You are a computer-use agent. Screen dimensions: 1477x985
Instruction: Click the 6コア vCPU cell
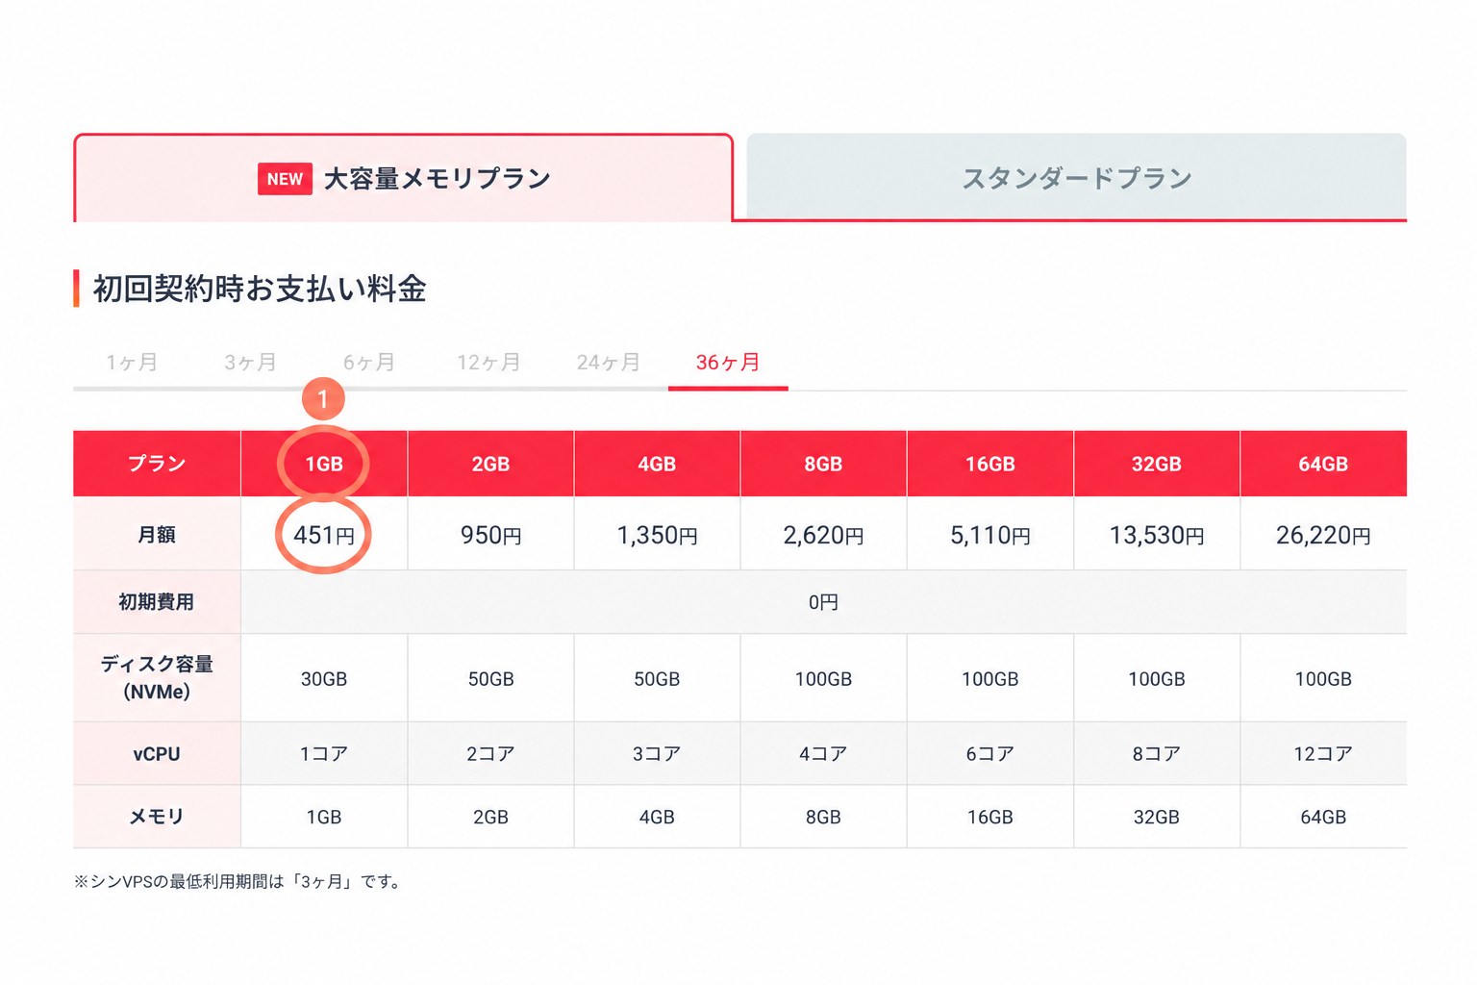[x=990, y=754]
